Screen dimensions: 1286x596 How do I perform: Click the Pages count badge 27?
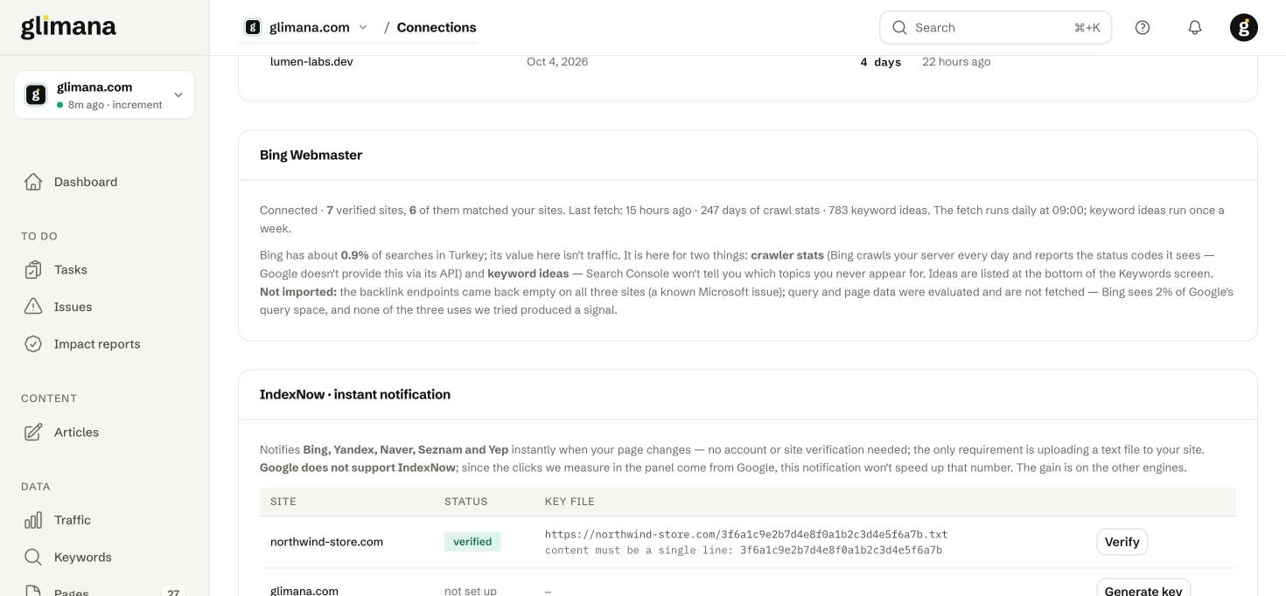173,592
